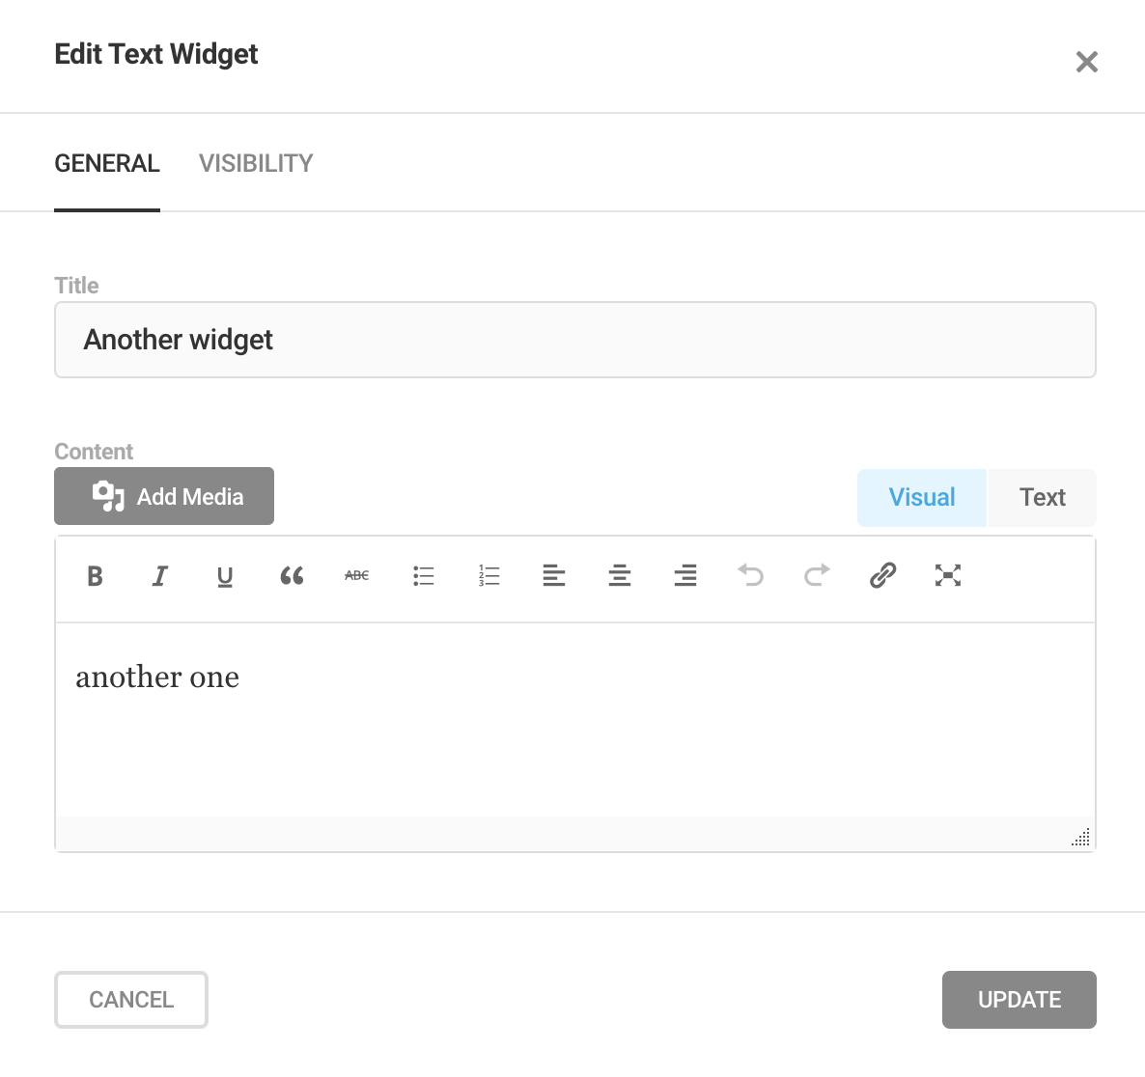This screenshot has width=1145, height=1077.
Task: Toggle bold formatting in the editor toolbar
Action: [95, 576]
